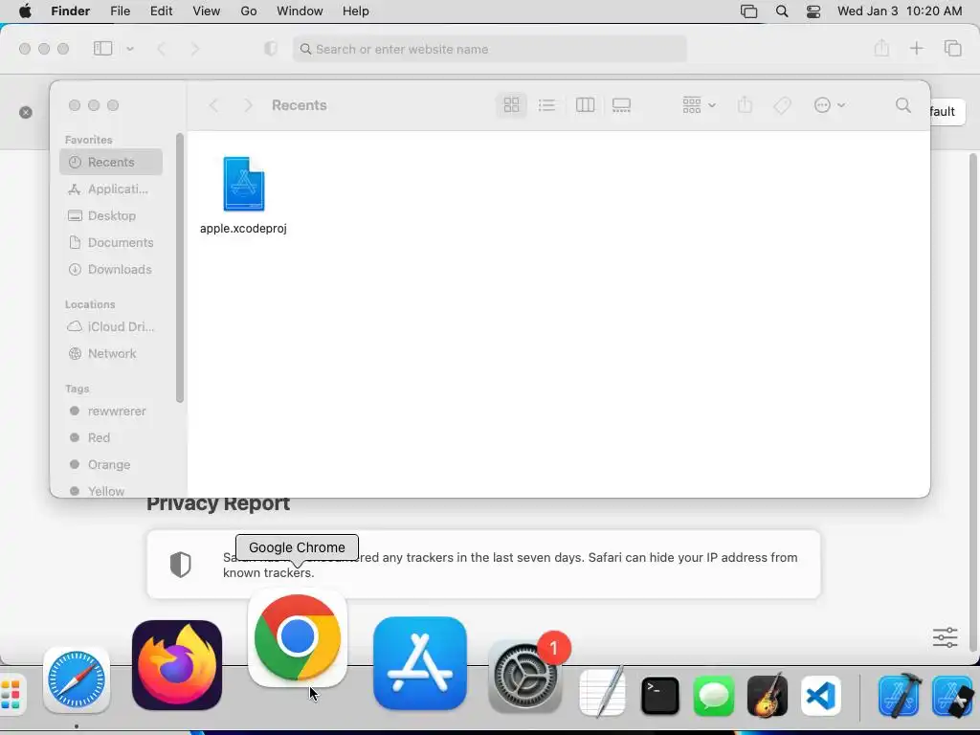Open the Window menu
The image size is (980, 735).
pyautogui.click(x=300, y=11)
